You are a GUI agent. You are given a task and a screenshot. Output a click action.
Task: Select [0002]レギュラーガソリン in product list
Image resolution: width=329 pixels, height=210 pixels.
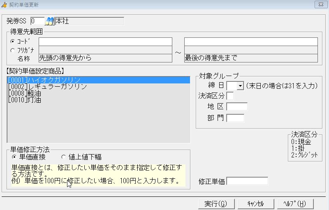[47, 87]
